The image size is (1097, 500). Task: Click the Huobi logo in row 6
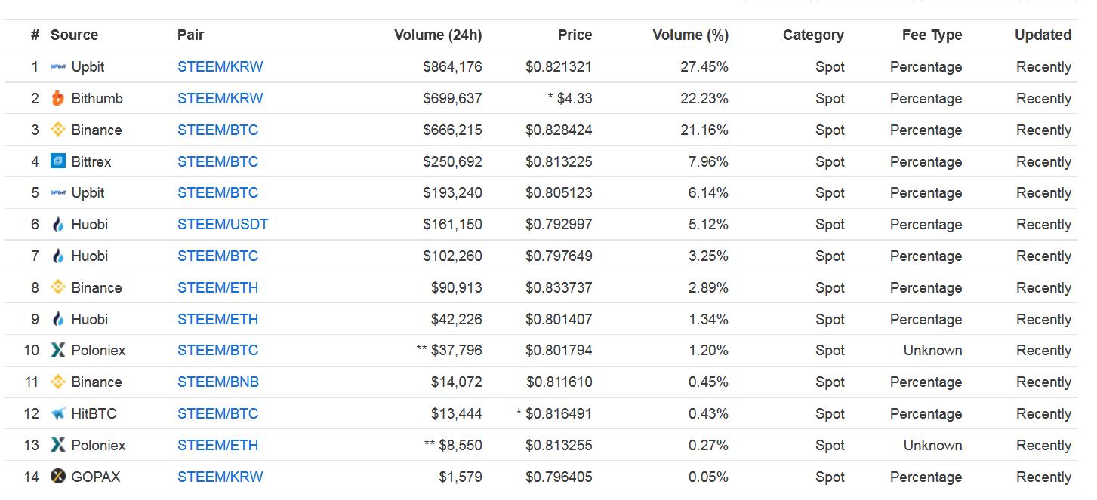[x=57, y=225]
